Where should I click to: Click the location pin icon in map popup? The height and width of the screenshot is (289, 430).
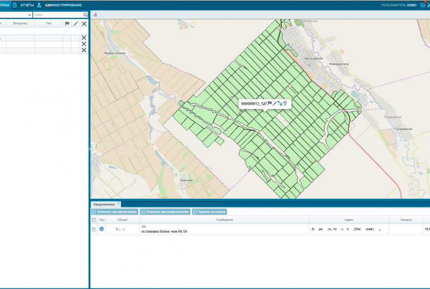[x=285, y=103]
